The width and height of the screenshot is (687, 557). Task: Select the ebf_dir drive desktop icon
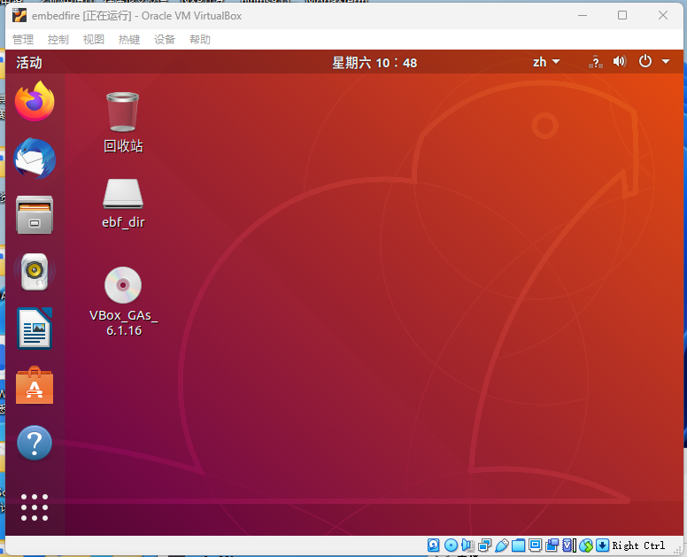[123, 204]
